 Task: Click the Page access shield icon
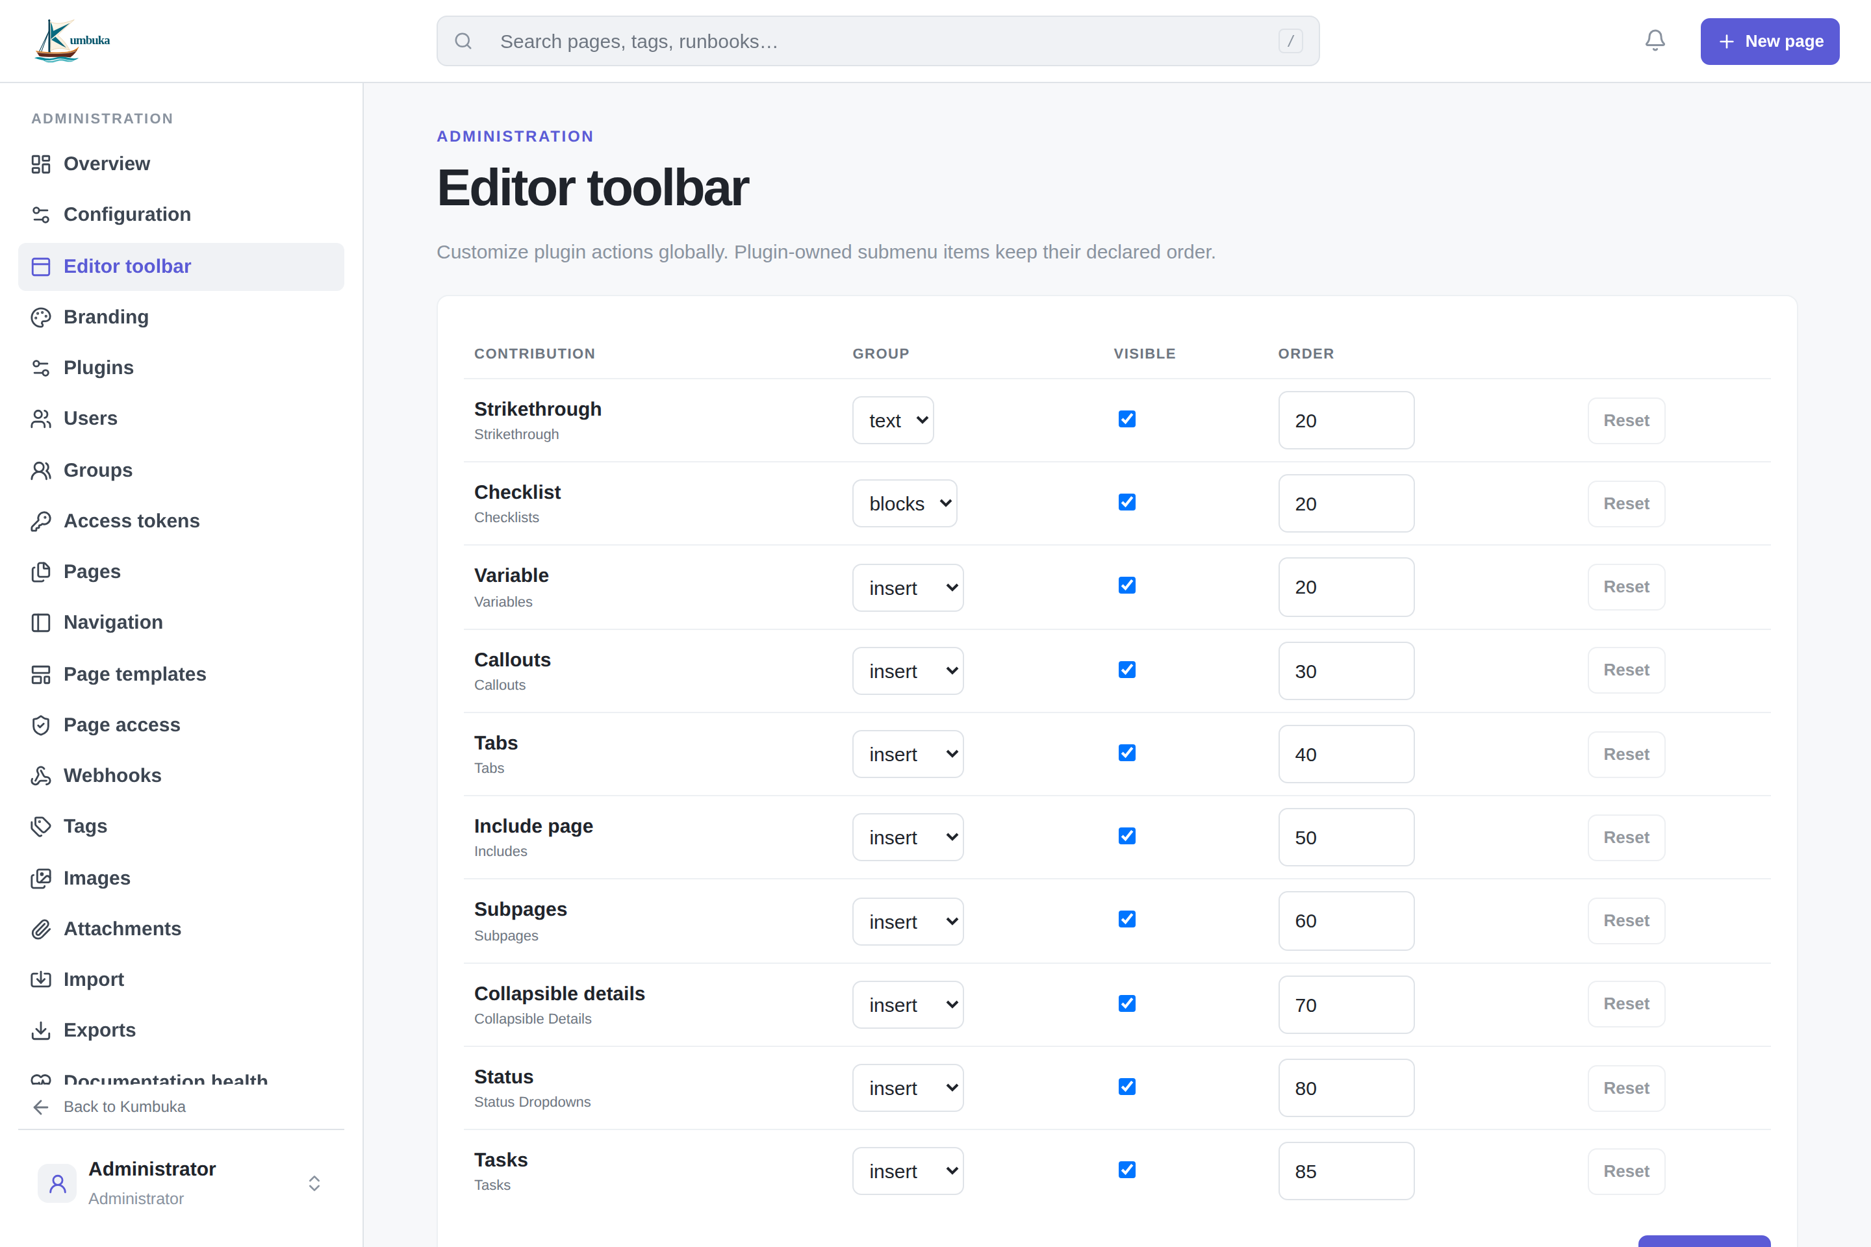tap(40, 725)
